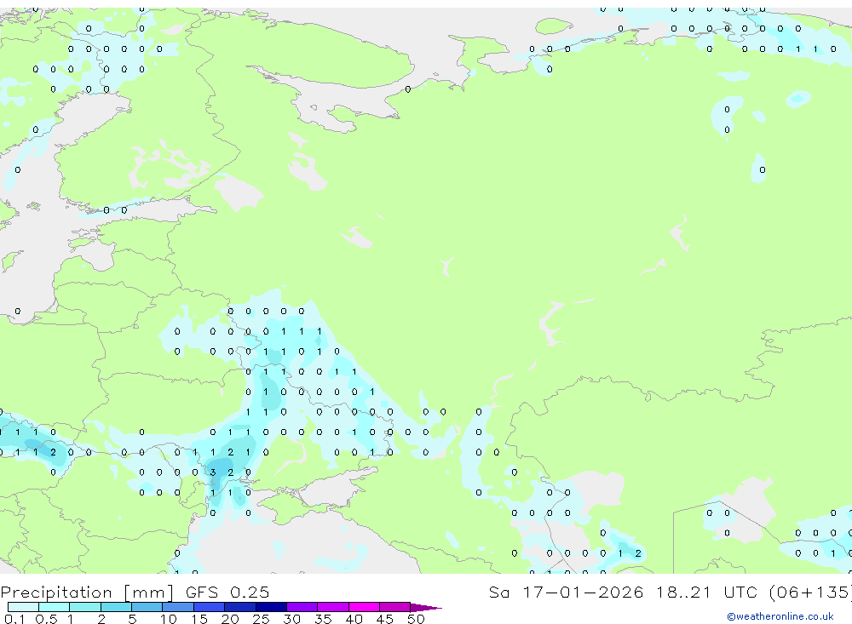Viewport: 852px width, 624px height.
Task: Click the 15–20 mm legend swatch
Action: [210, 607]
